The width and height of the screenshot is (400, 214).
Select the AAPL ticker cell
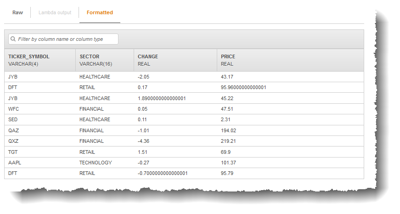pyautogui.click(x=15, y=163)
